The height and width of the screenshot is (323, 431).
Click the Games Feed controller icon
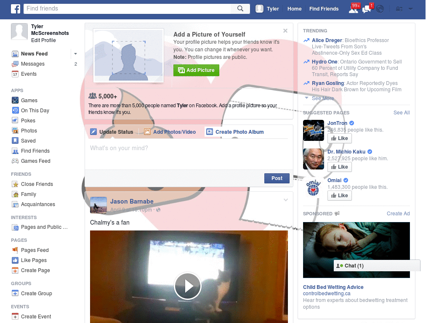click(15, 161)
